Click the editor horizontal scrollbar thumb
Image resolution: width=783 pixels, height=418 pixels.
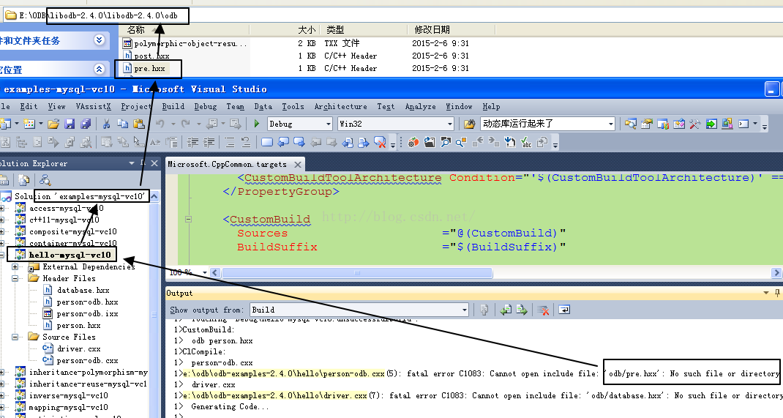point(357,272)
